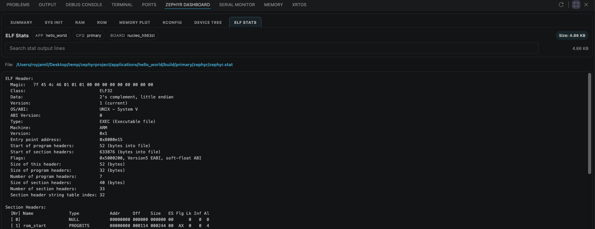Click Number of program headers 7 value

coord(101,176)
